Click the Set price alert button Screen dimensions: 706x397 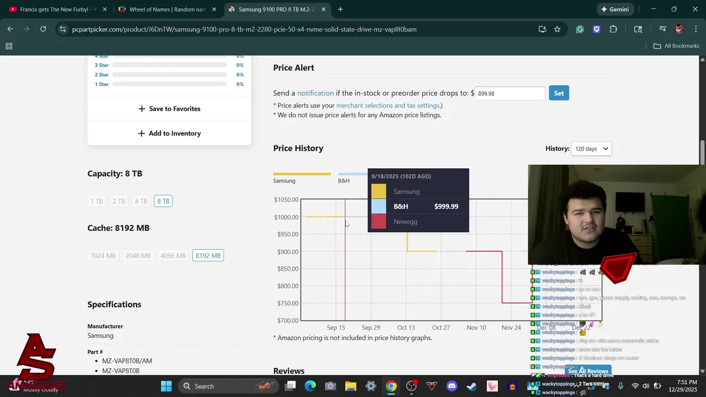pyautogui.click(x=559, y=93)
